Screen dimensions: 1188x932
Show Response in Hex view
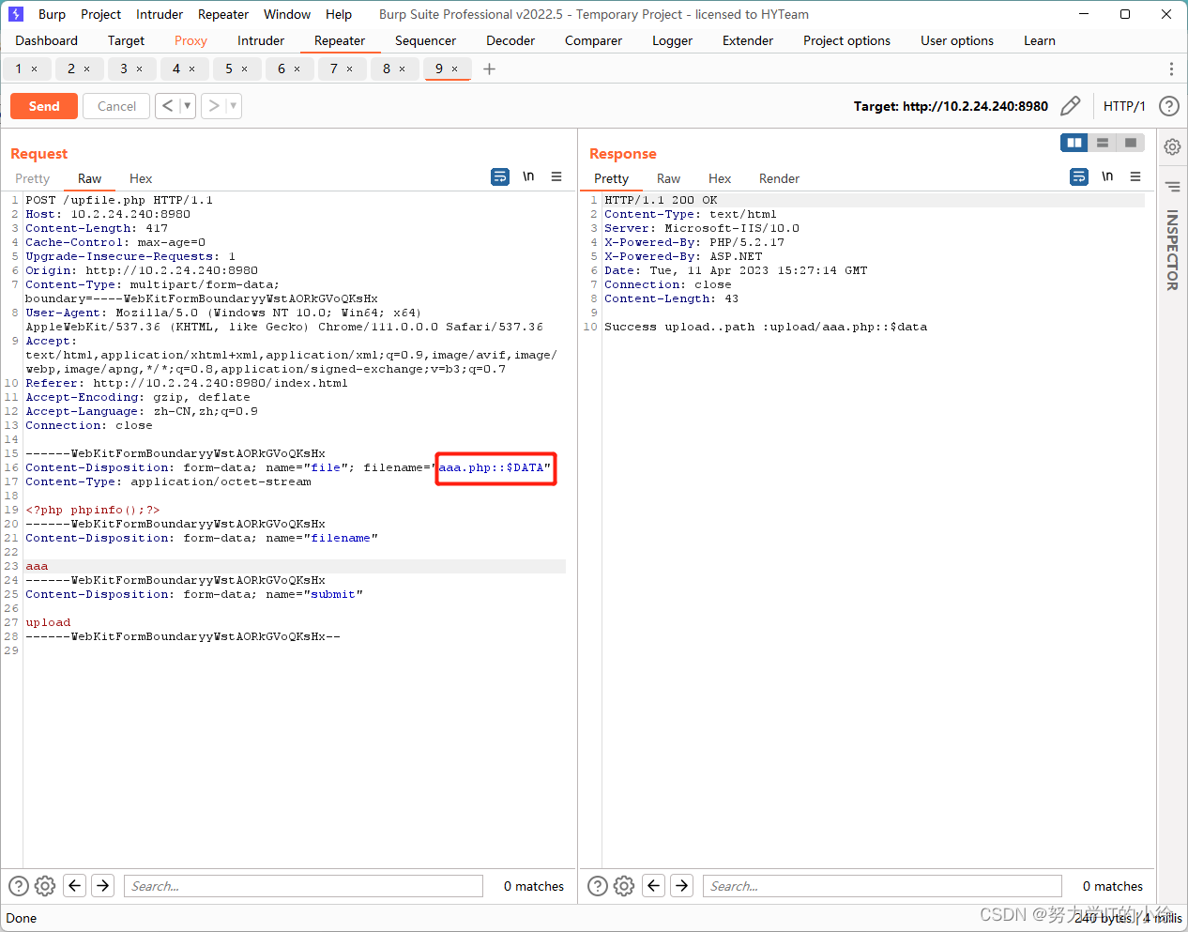click(x=720, y=178)
